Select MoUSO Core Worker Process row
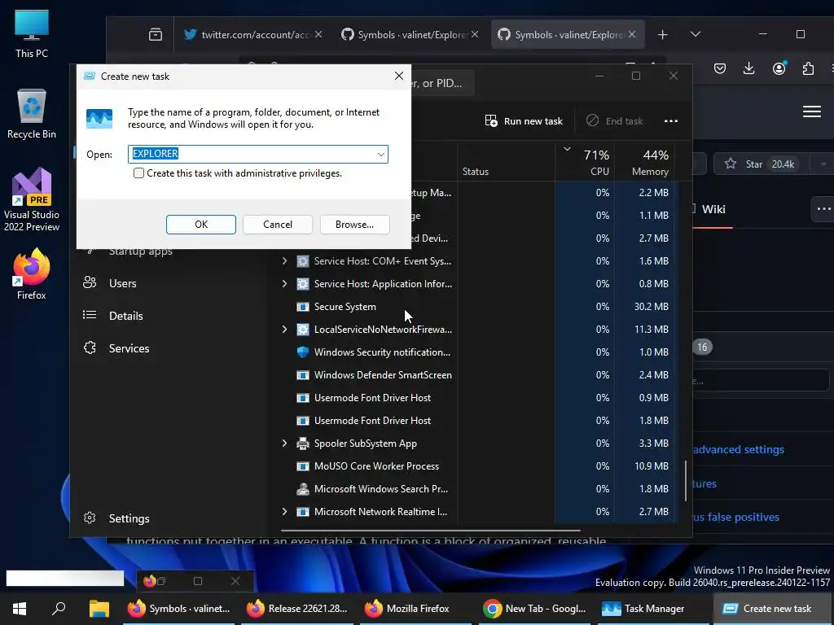834x625 pixels. pos(376,466)
